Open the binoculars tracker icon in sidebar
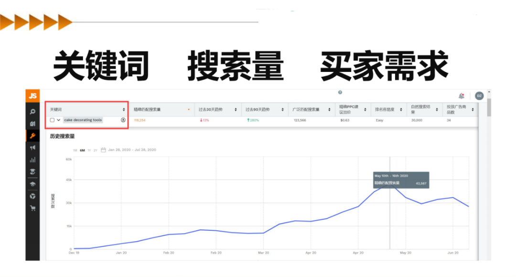Viewport: 516px width, 277px height. click(x=32, y=124)
